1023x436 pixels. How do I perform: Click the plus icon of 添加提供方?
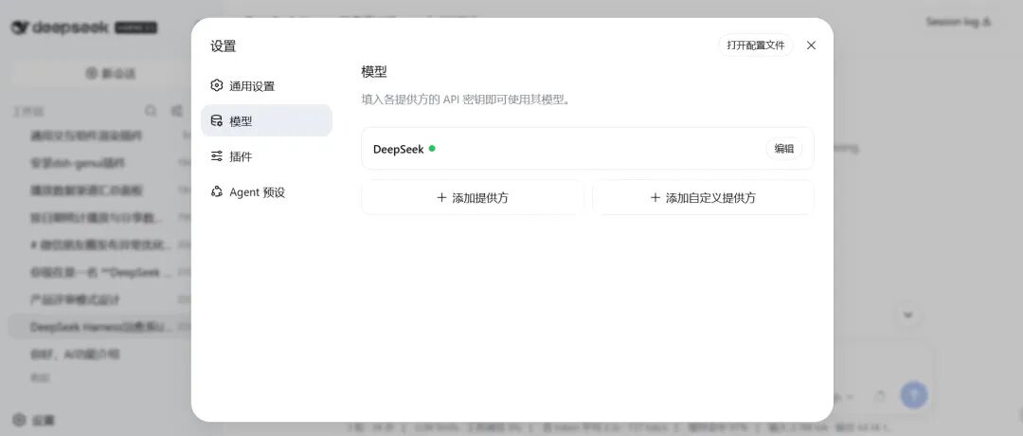point(441,197)
